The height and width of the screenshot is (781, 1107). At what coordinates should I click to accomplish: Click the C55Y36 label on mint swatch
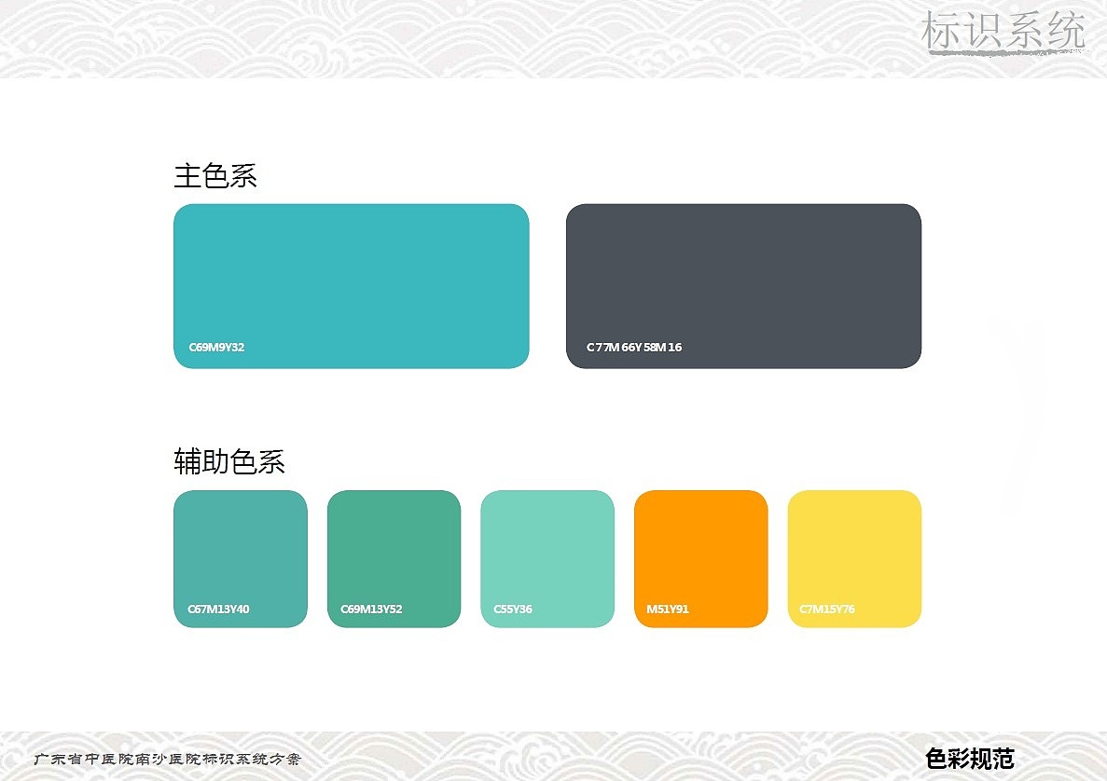point(511,609)
